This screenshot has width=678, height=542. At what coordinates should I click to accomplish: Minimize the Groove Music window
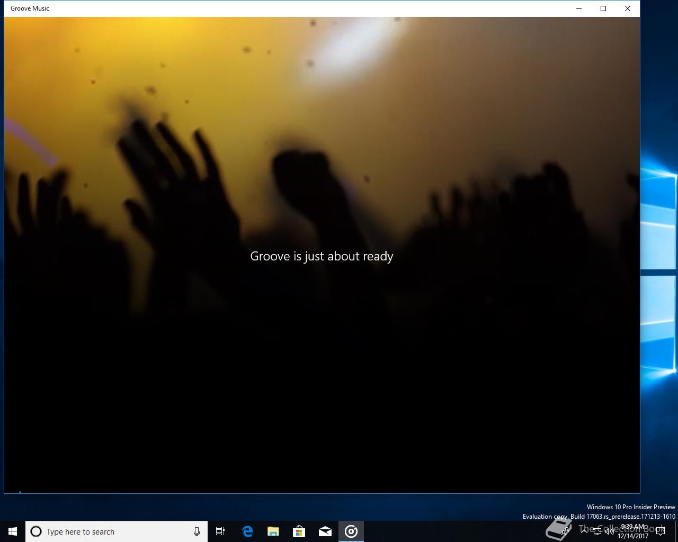coord(579,8)
